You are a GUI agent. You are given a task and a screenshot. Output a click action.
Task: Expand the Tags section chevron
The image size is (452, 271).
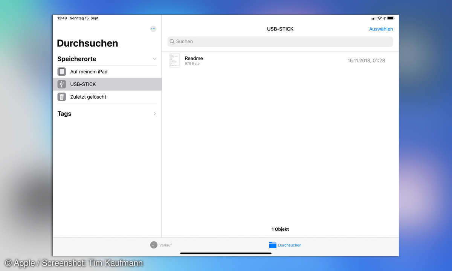coord(154,114)
